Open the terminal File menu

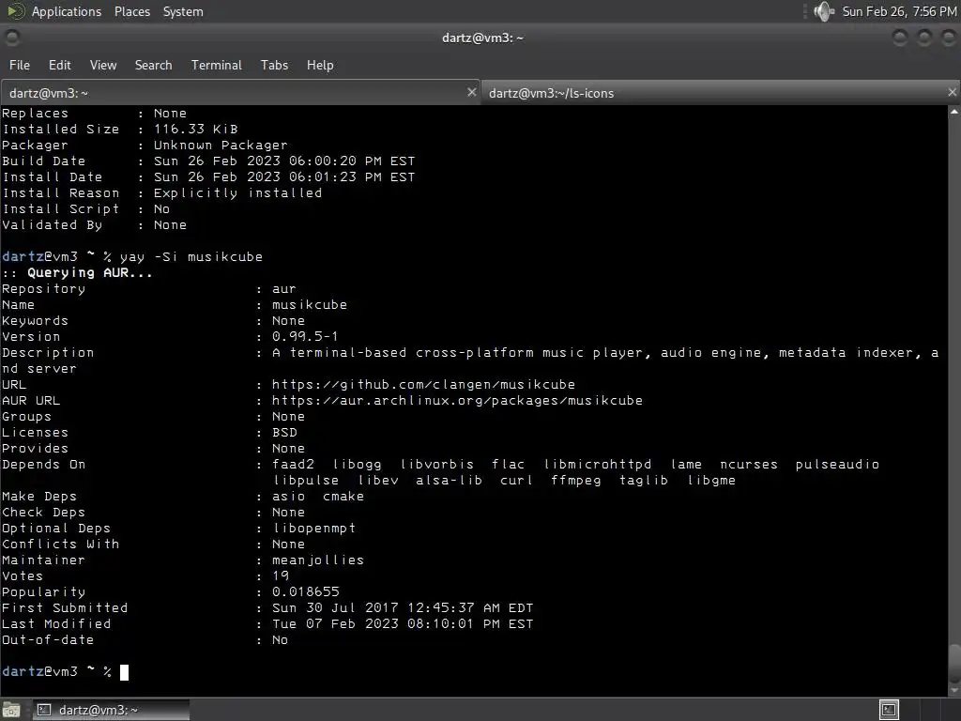[x=19, y=65]
